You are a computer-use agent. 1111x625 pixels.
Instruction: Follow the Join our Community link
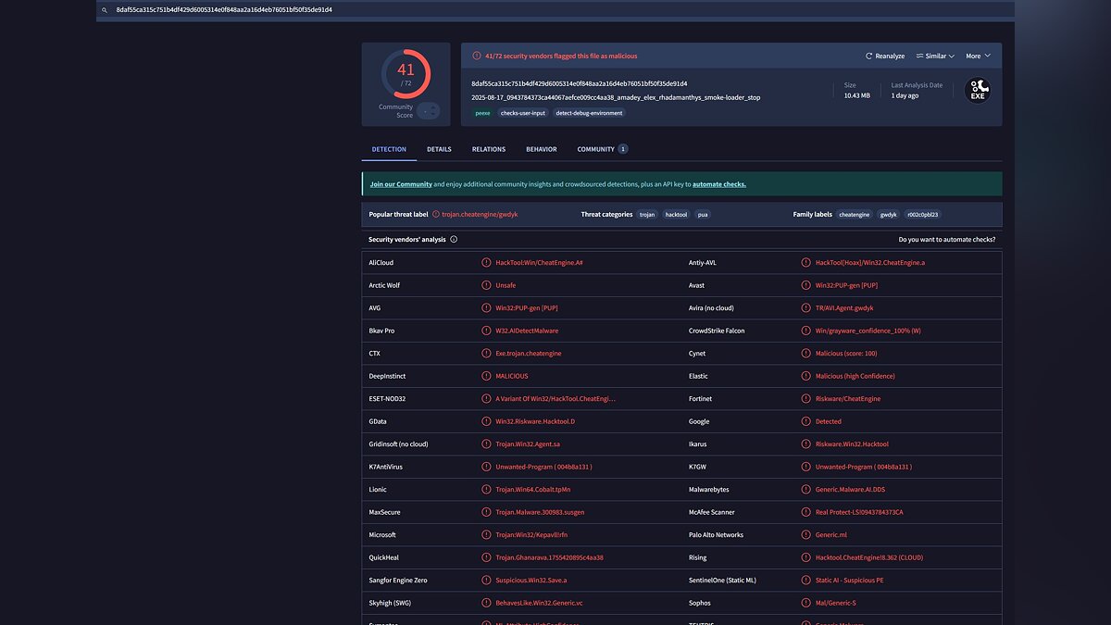pyautogui.click(x=401, y=184)
